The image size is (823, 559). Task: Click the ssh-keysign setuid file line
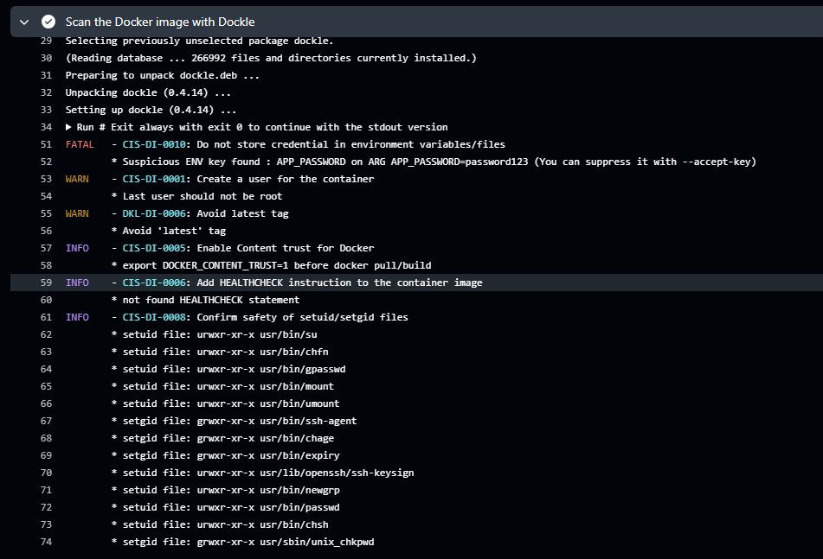(x=262, y=473)
